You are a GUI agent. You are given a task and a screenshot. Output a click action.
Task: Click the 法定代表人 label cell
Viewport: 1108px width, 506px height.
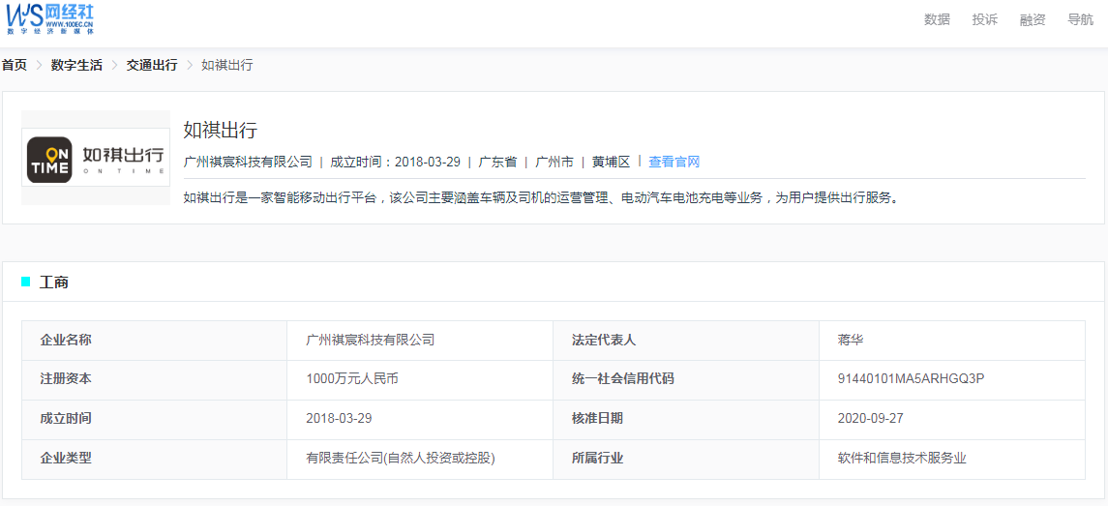point(685,341)
